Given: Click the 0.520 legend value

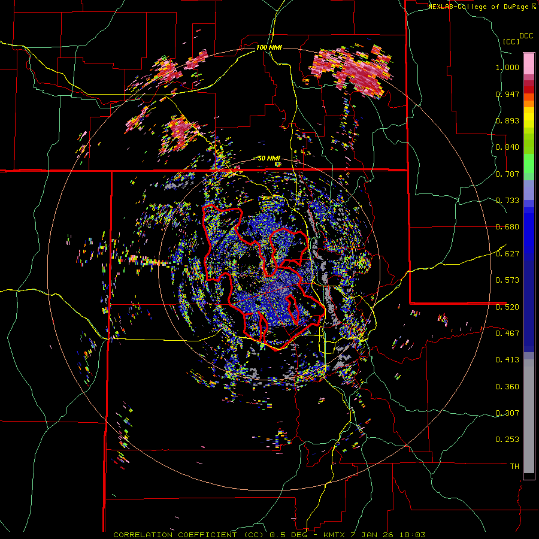Looking at the screenshot, I should click(507, 307).
